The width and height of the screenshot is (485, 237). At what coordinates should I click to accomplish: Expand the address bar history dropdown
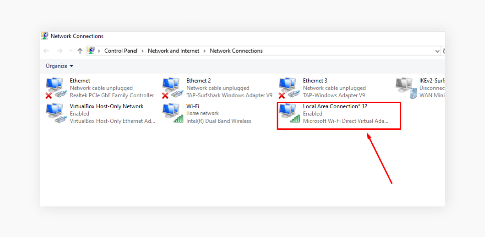point(437,51)
